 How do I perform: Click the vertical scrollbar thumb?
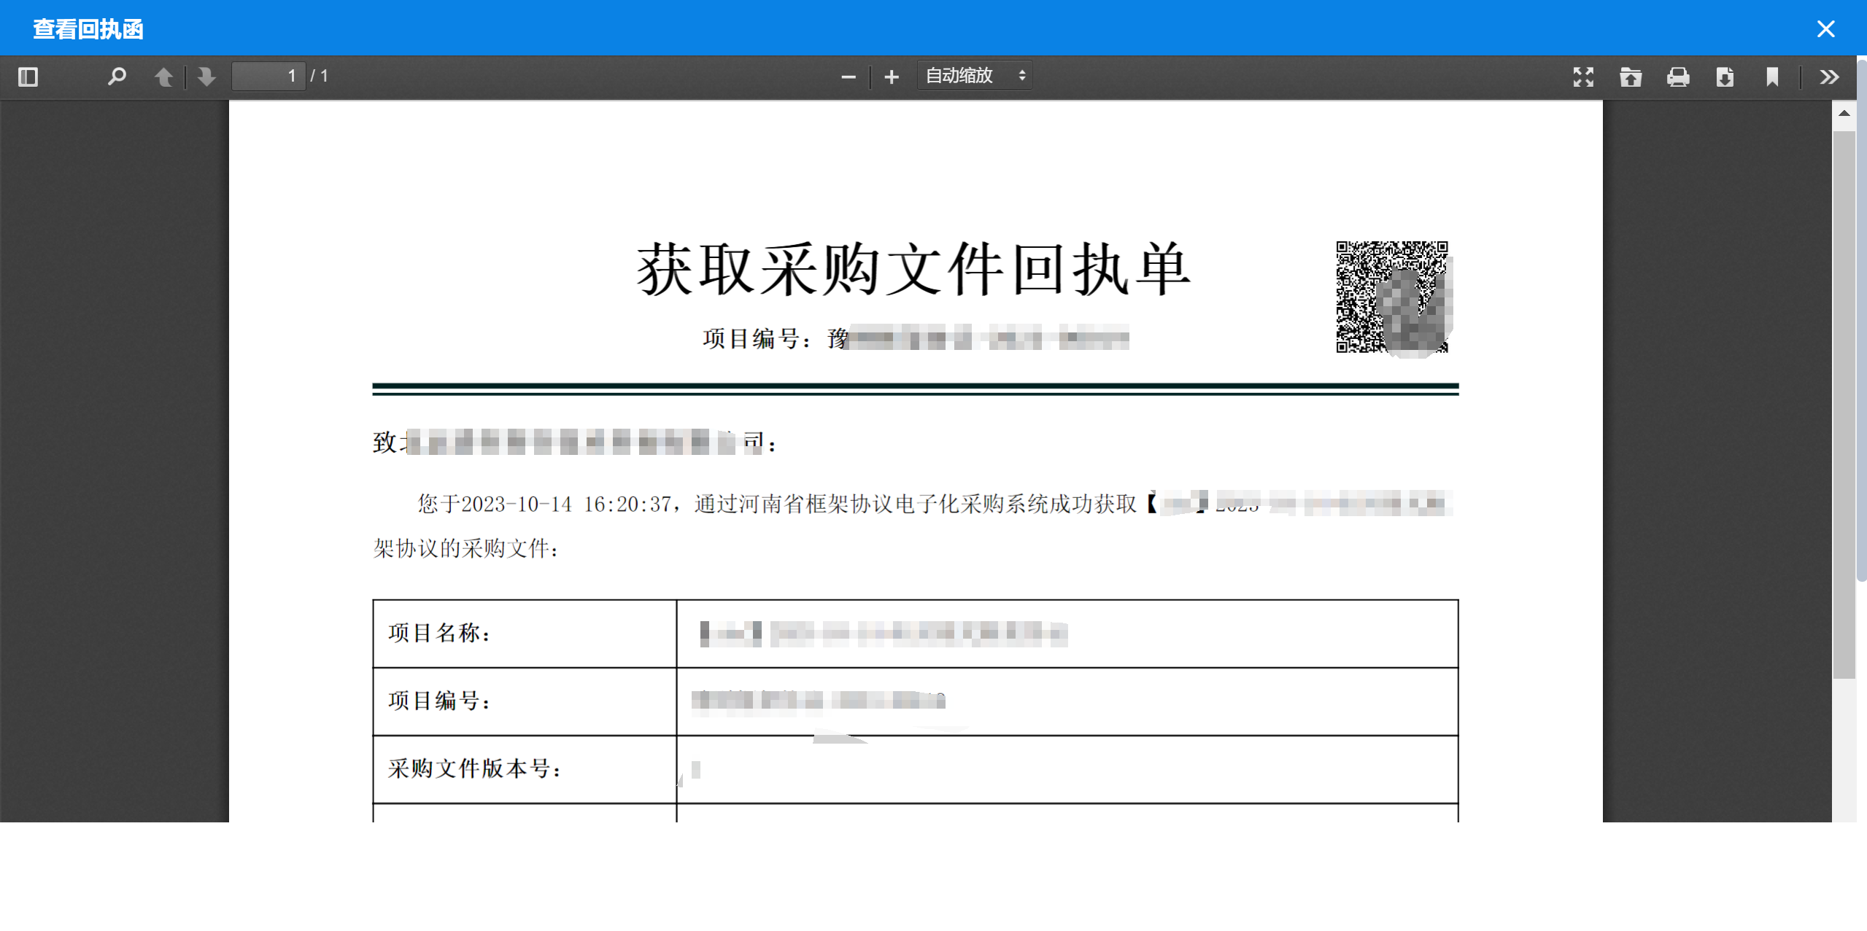click(x=1844, y=405)
